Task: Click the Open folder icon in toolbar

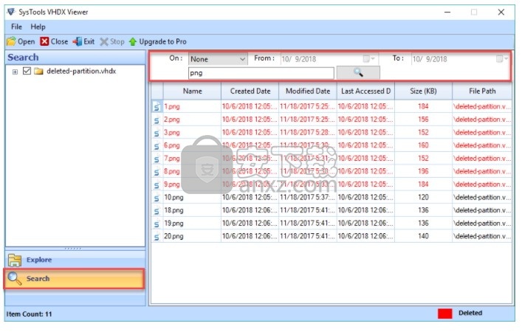Action: click(x=11, y=41)
